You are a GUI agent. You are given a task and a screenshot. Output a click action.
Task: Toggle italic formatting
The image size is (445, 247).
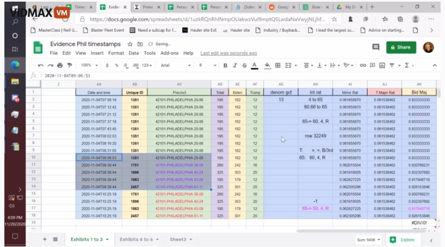tap(235, 65)
